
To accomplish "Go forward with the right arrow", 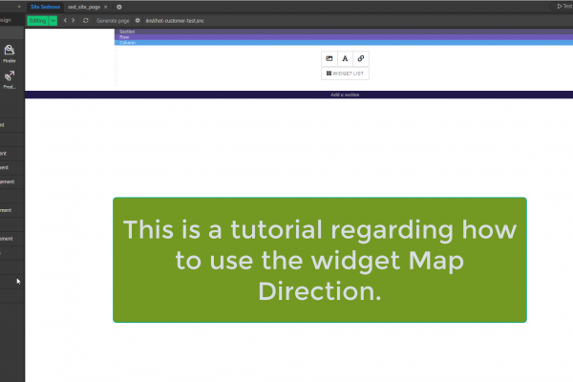I will click(x=74, y=20).
